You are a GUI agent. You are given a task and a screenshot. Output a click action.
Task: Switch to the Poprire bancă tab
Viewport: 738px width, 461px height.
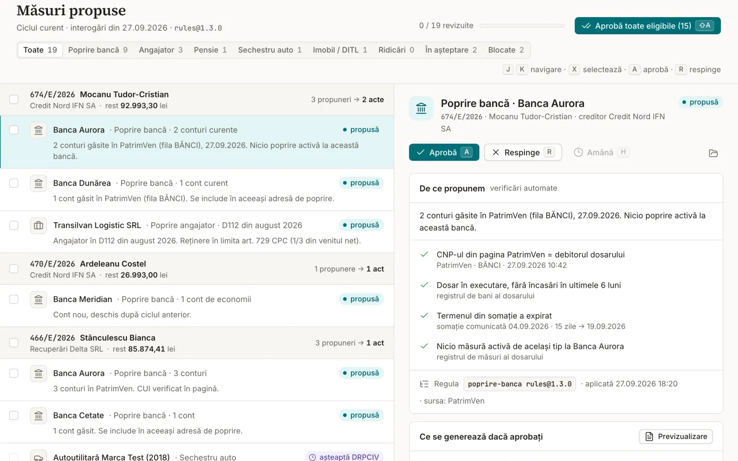pyautogui.click(x=98, y=50)
